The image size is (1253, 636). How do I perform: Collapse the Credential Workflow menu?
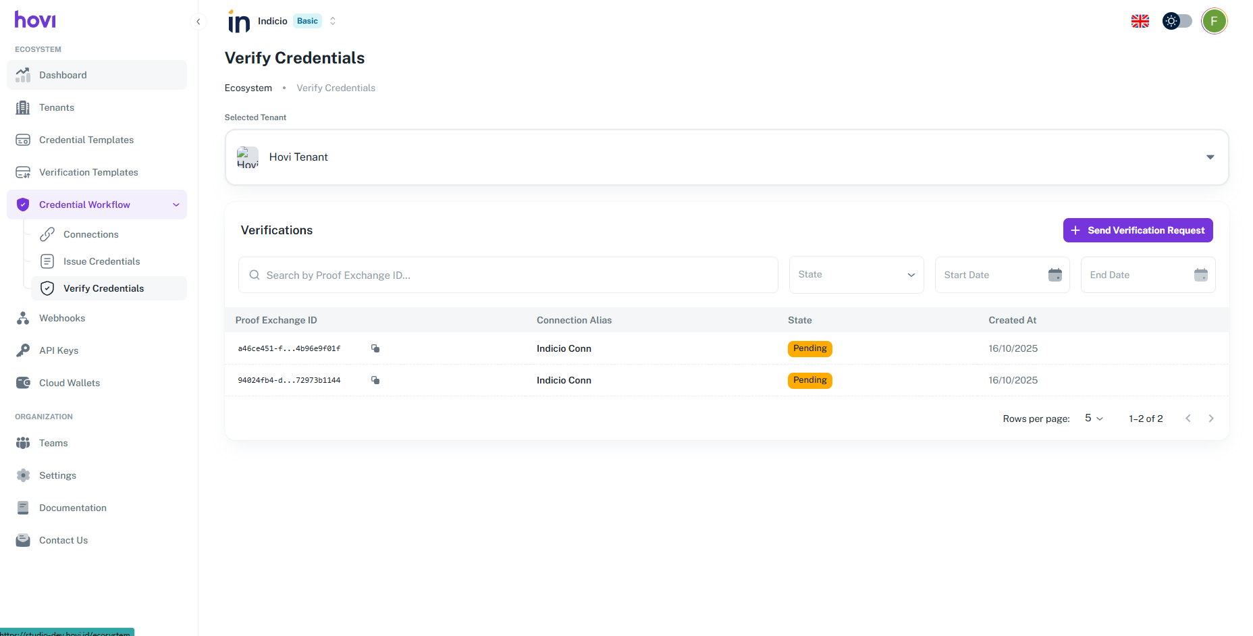(x=176, y=205)
